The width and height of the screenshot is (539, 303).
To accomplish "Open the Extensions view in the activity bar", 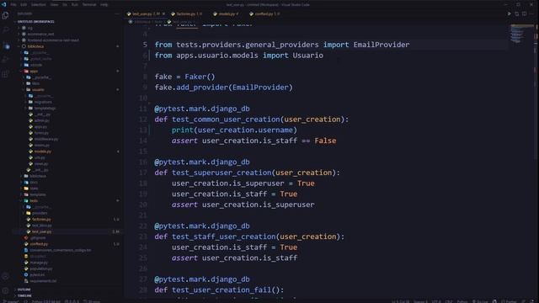I will (5, 74).
